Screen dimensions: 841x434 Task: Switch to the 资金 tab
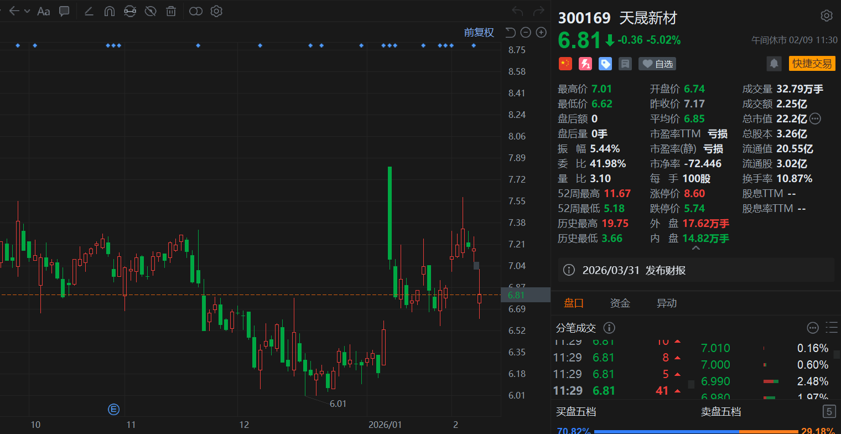[x=620, y=303]
